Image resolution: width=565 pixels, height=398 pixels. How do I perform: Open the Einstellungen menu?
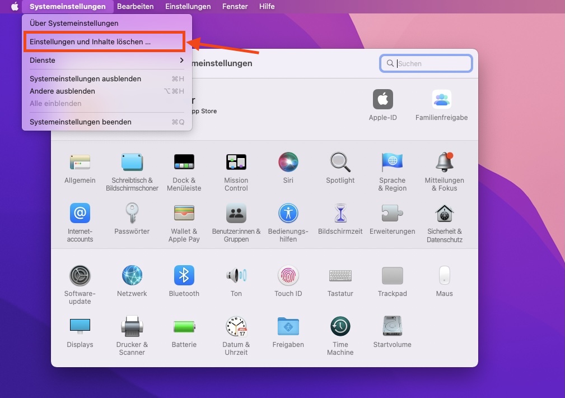click(188, 6)
